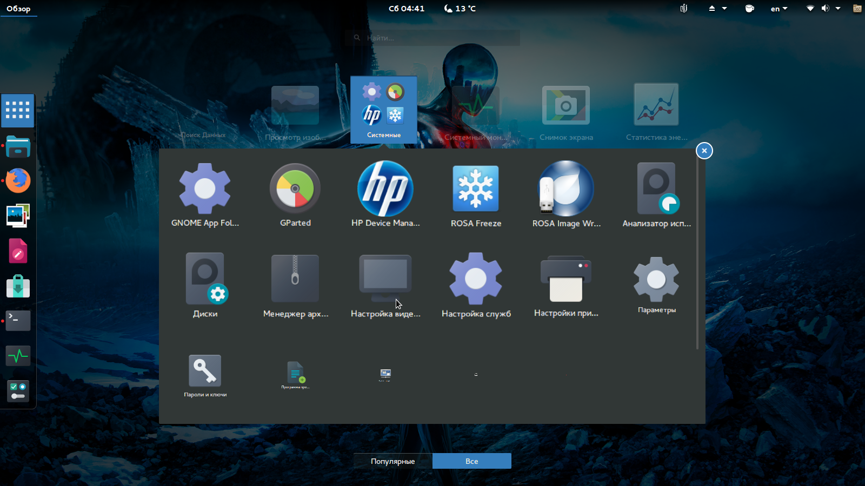The image size is (865, 486).
Task: Click the Обзор activities button
Action: (18, 9)
